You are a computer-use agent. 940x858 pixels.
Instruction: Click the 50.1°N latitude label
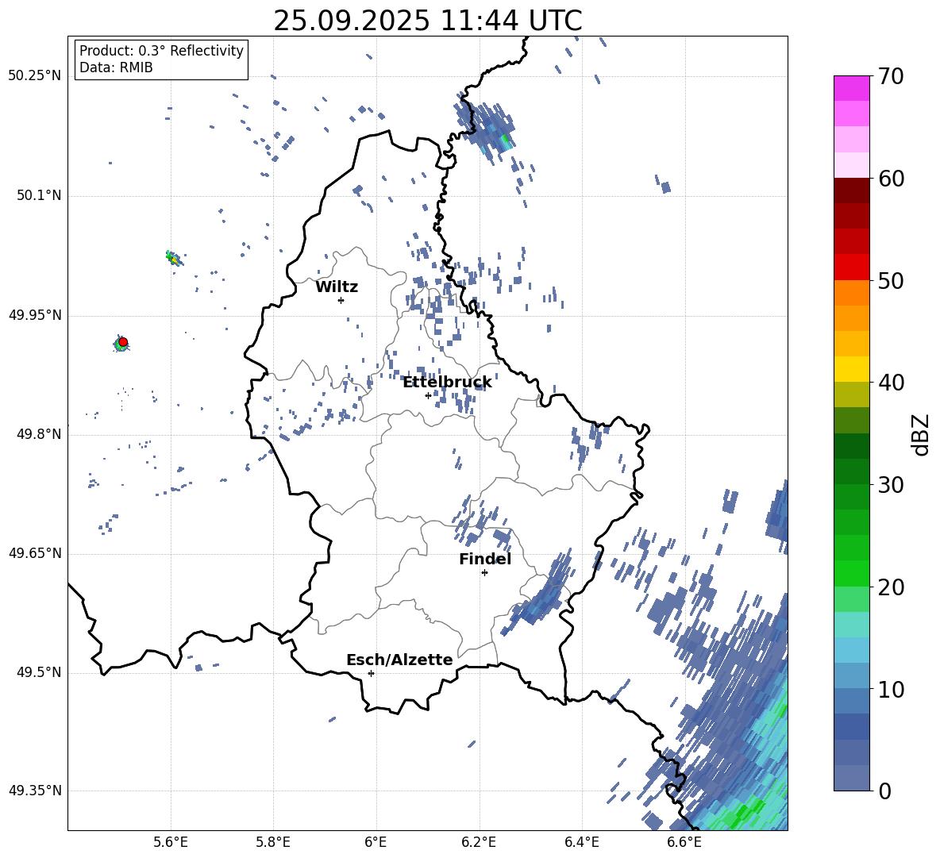39,195
